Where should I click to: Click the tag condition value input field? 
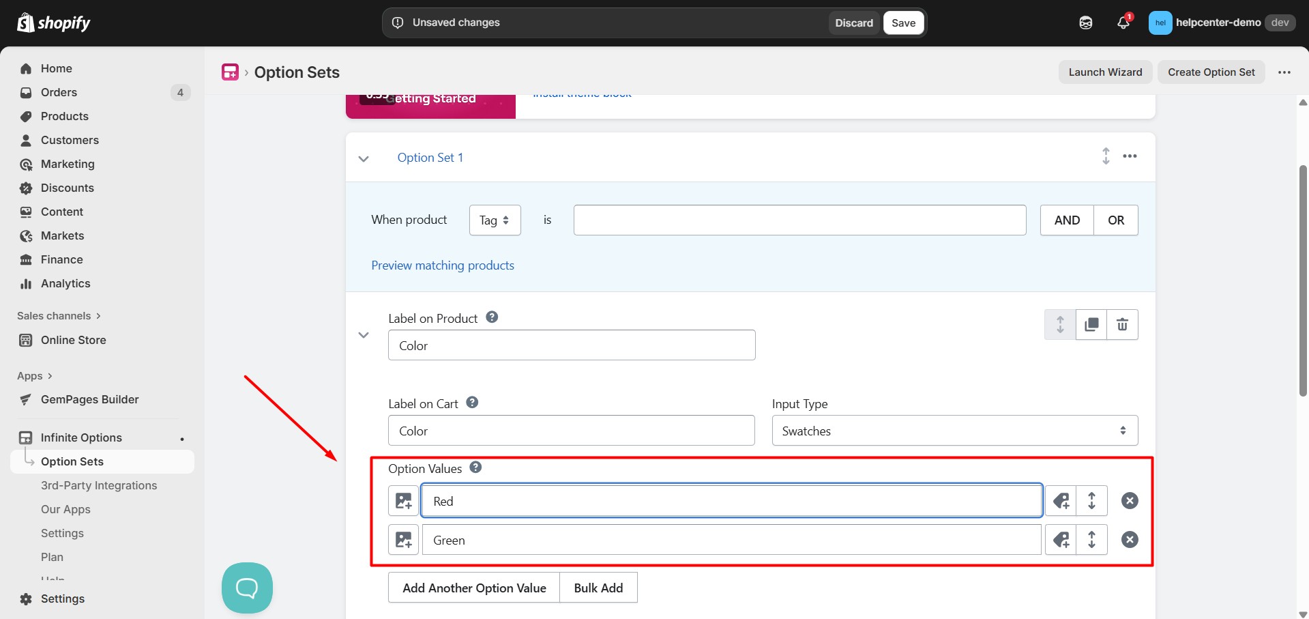click(x=799, y=220)
